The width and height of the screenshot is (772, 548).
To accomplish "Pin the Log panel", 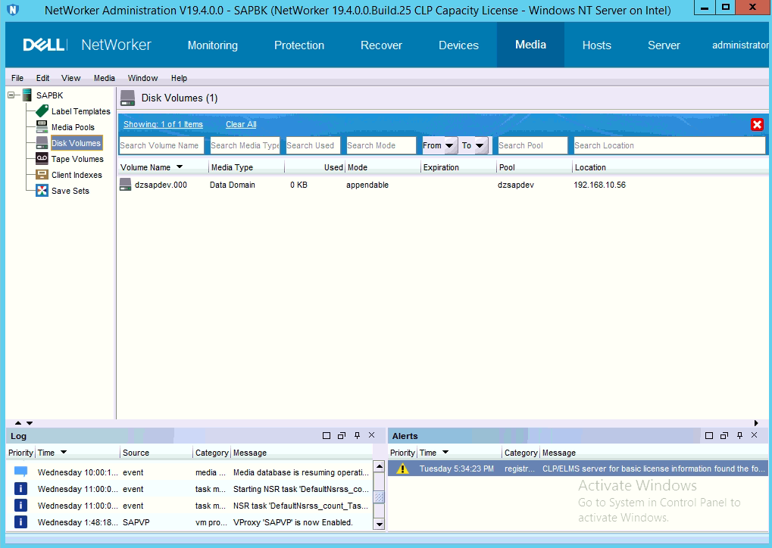I will coord(357,436).
